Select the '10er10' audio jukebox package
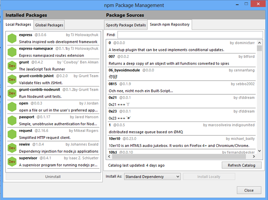Screen dimensions: 268x200 (181, 142)
